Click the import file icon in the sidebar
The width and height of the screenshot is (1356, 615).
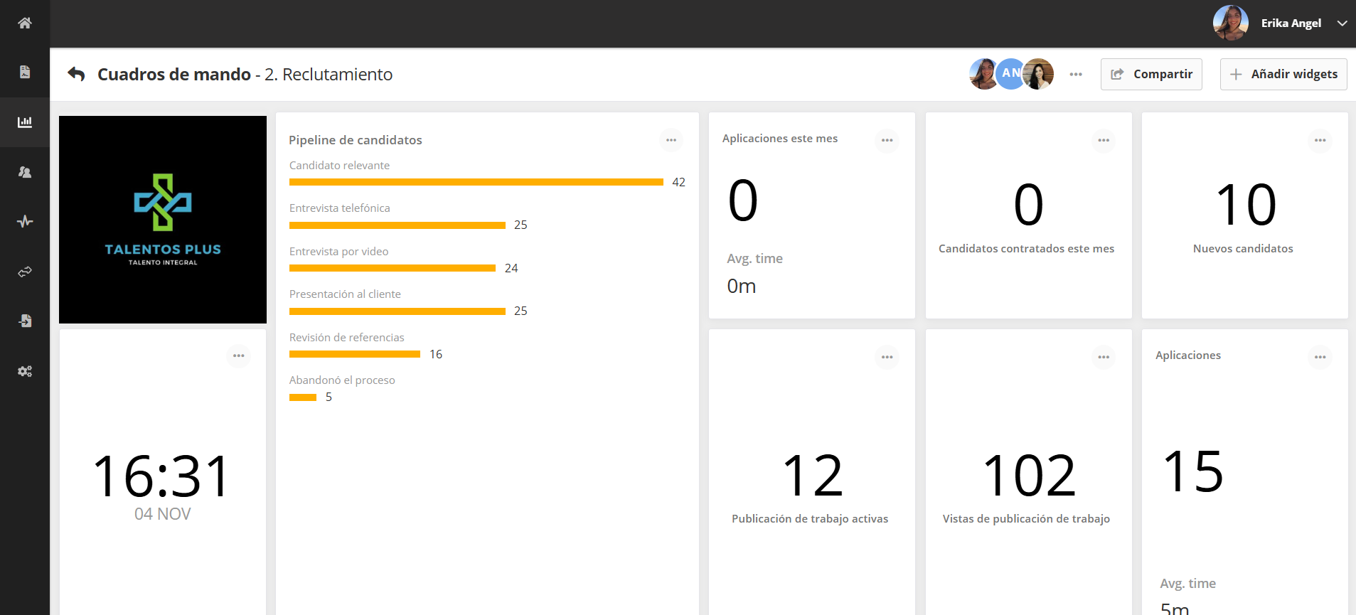click(25, 321)
